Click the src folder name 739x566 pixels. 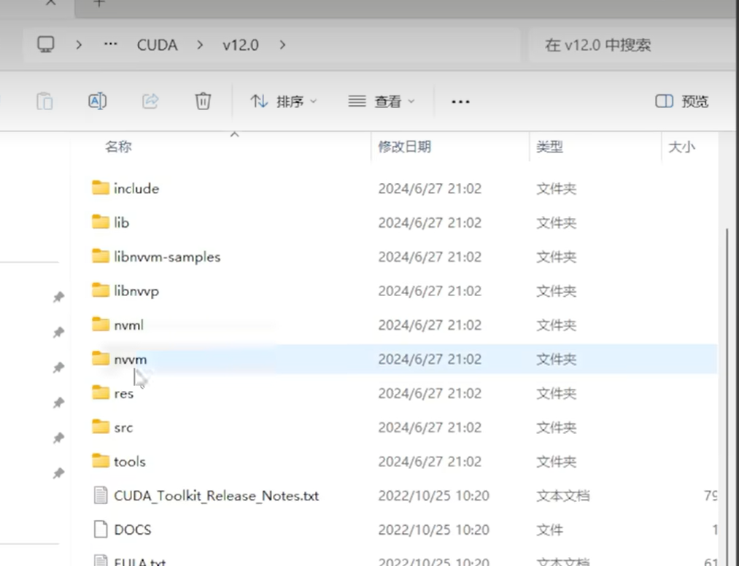pos(123,427)
